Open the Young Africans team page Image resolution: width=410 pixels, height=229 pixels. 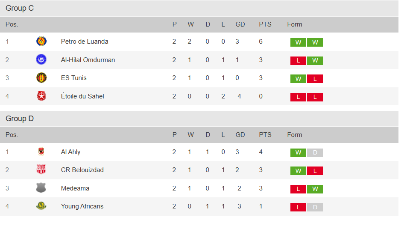pos(82,206)
